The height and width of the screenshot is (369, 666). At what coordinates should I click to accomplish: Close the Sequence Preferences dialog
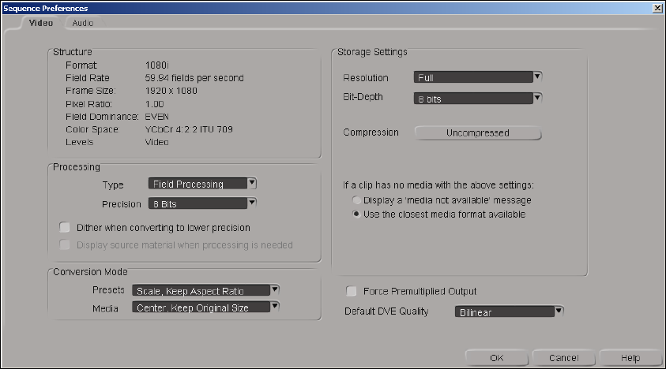(x=657, y=7)
